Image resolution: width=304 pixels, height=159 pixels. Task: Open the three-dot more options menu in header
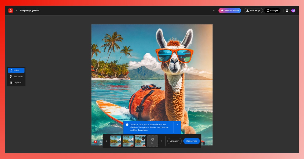tap(214, 11)
